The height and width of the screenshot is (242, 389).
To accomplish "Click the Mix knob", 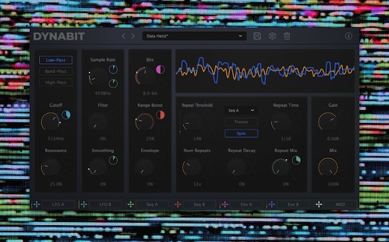I will pos(328,167).
